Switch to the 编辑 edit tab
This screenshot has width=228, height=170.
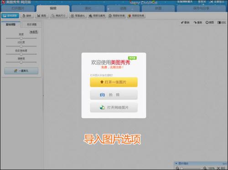point(53,8)
